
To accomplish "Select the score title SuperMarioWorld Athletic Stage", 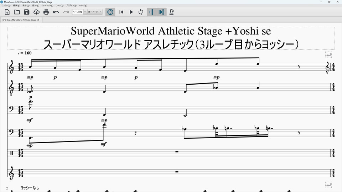I will point(171,31).
